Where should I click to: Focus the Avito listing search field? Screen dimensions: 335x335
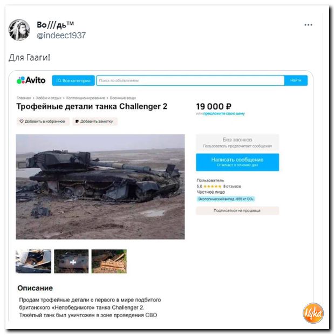[x=190, y=80]
